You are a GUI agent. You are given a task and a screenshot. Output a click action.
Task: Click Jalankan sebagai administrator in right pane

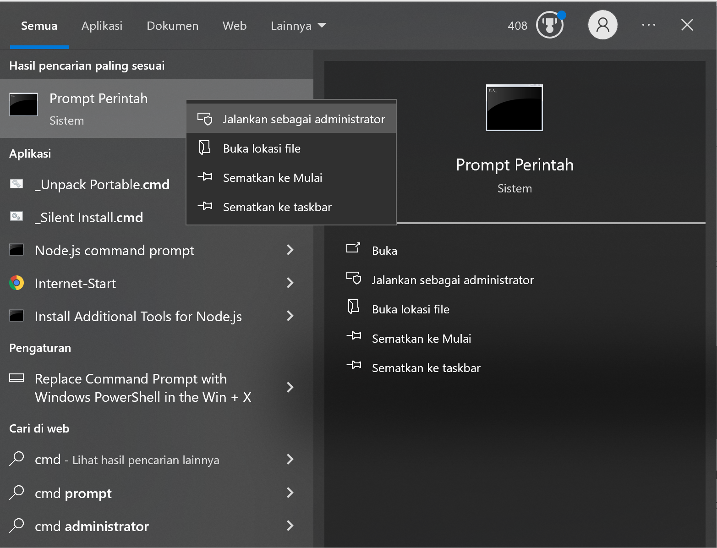tap(453, 280)
